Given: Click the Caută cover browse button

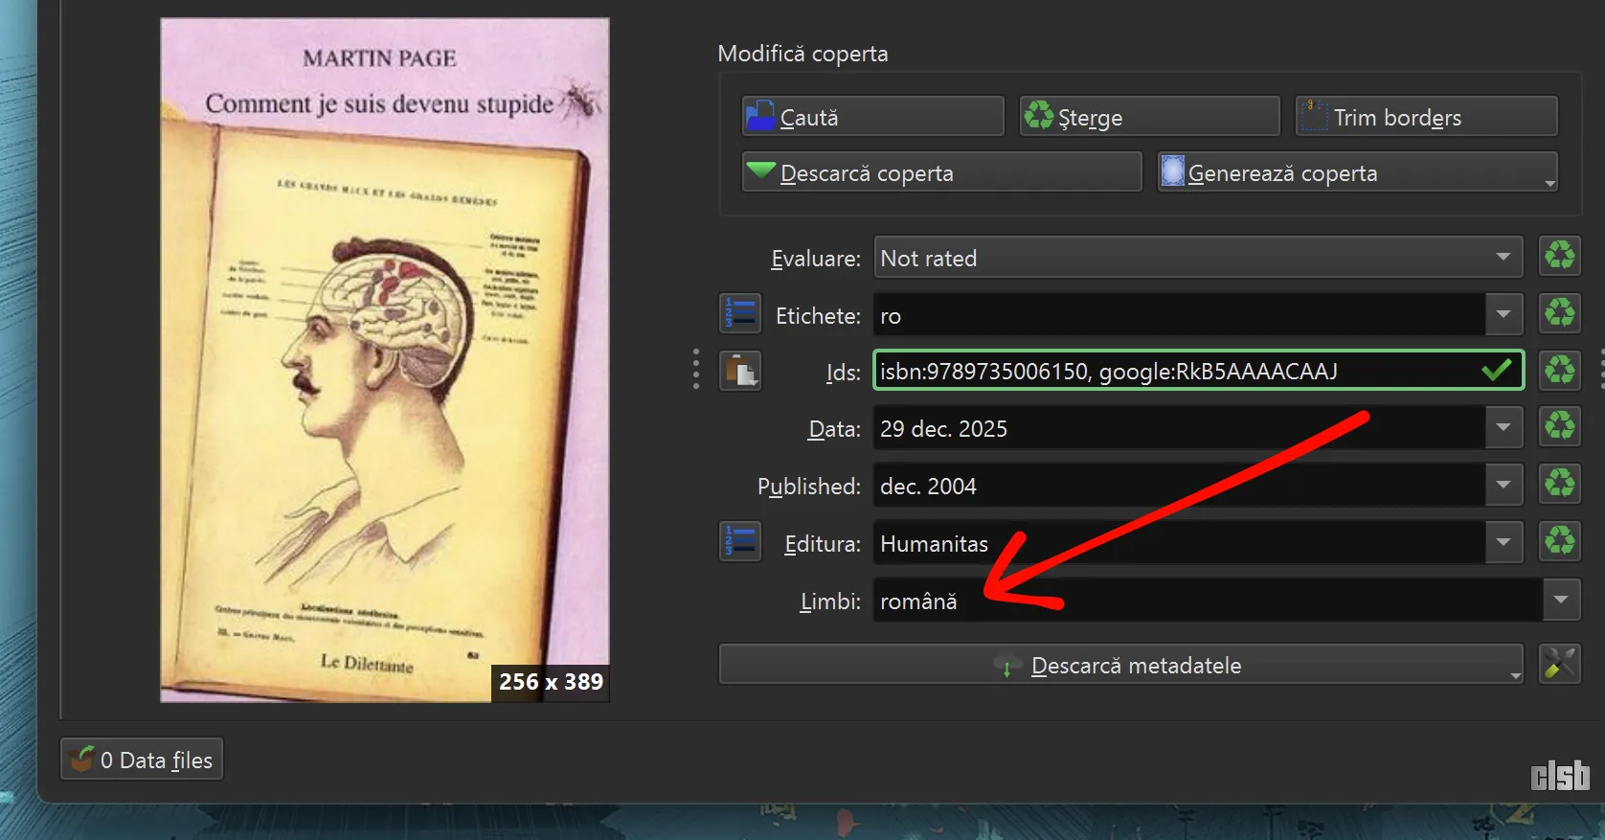Looking at the screenshot, I should pyautogui.click(x=872, y=117).
